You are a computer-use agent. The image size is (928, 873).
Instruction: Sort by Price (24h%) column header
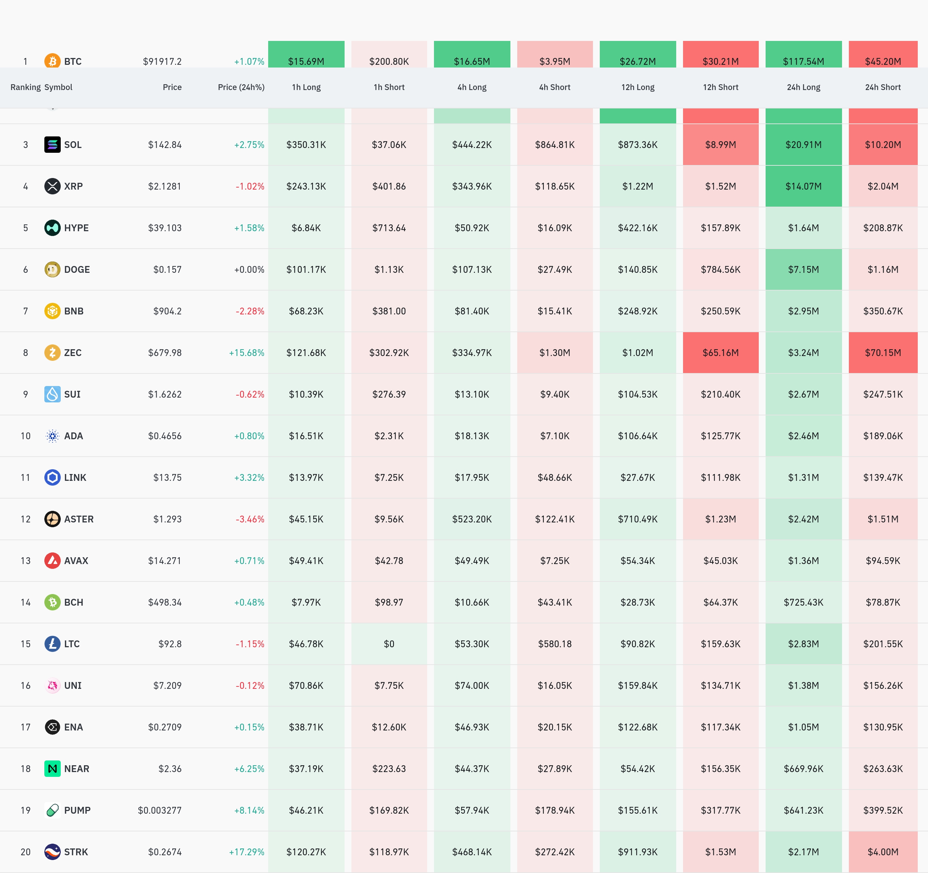pyautogui.click(x=241, y=87)
